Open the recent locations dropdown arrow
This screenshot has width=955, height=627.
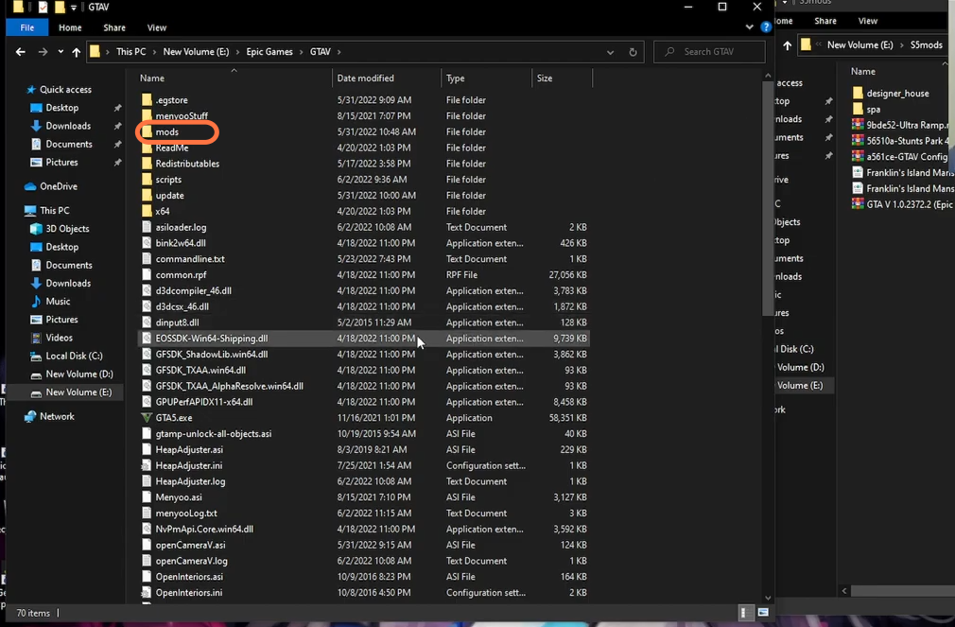pyautogui.click(x=61, y=52)
